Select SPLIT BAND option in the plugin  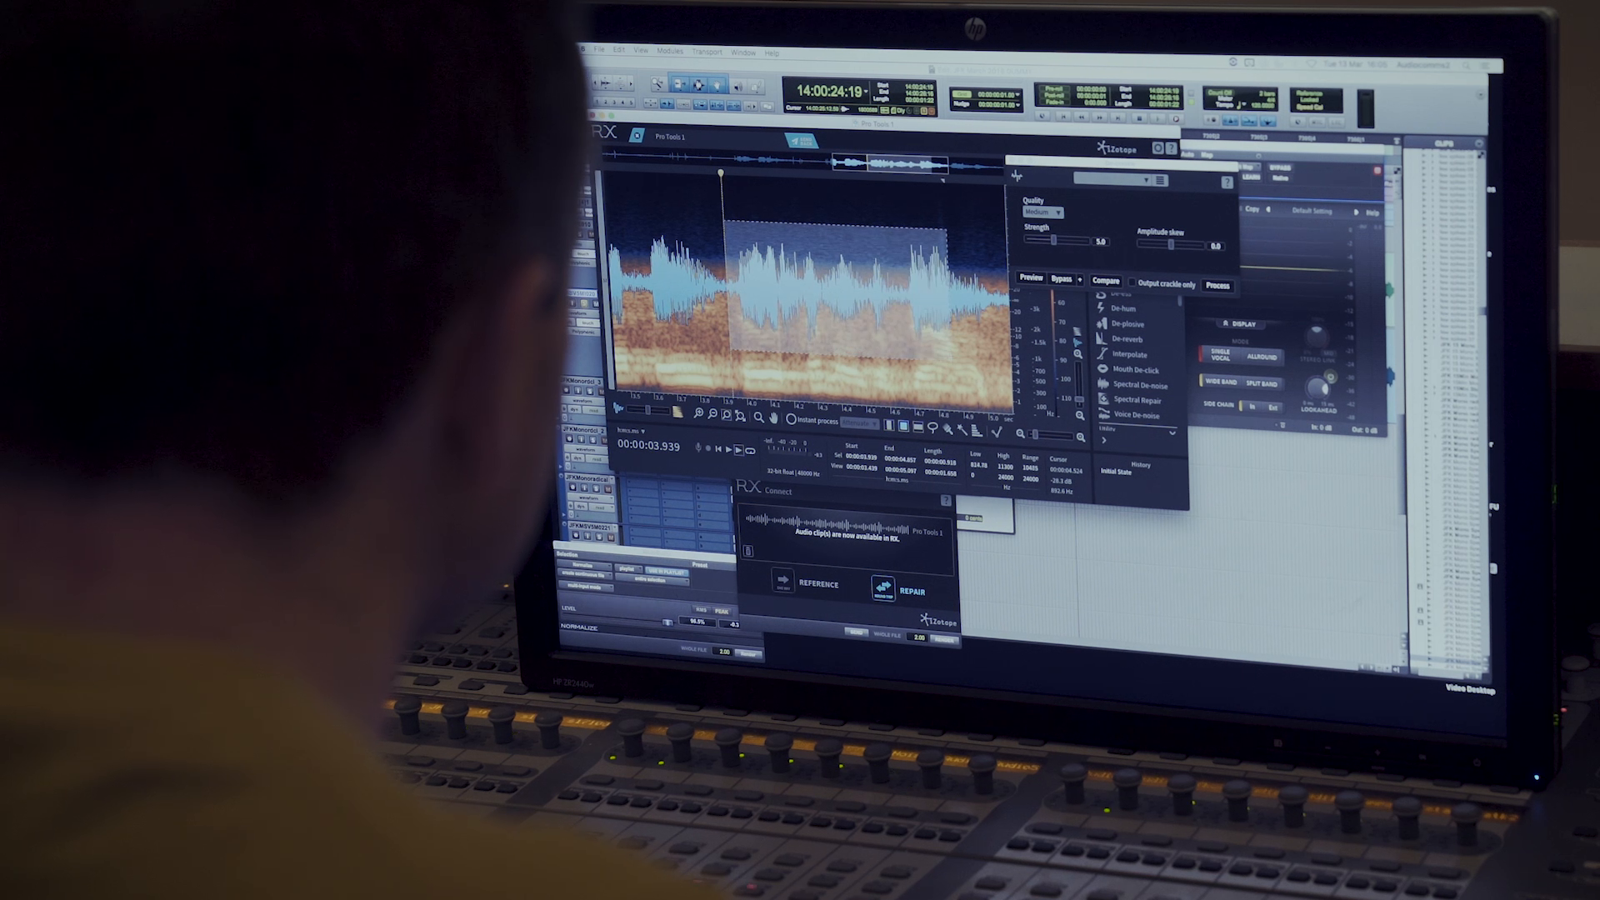point(1262,383)
